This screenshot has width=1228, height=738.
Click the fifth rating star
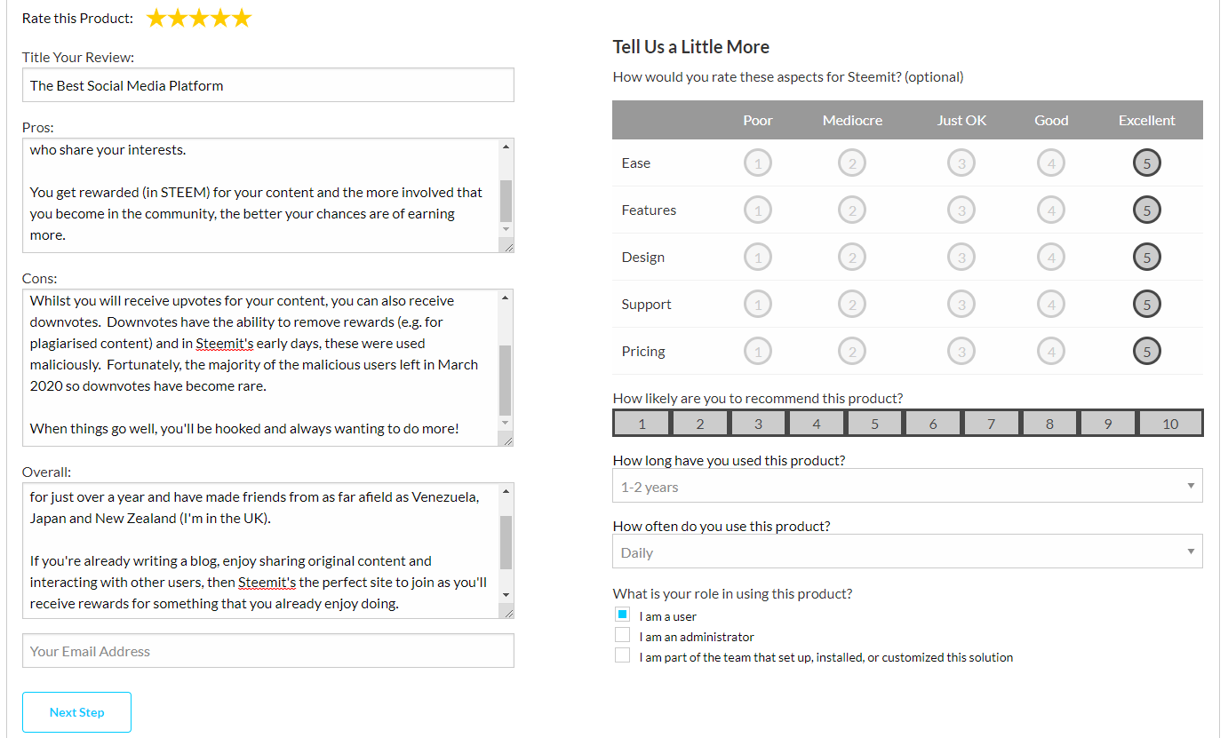click(x=242, y=18)
